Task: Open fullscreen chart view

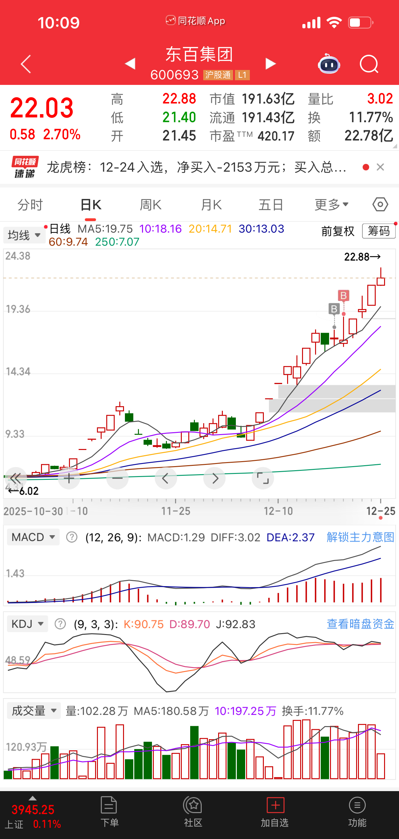Action: [x=263, y=479]
